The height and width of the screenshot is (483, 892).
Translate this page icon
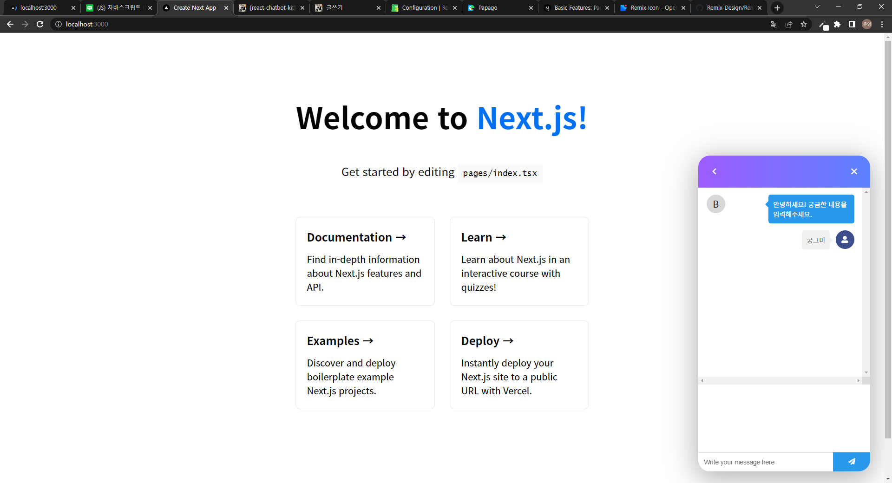pos(774,24)
